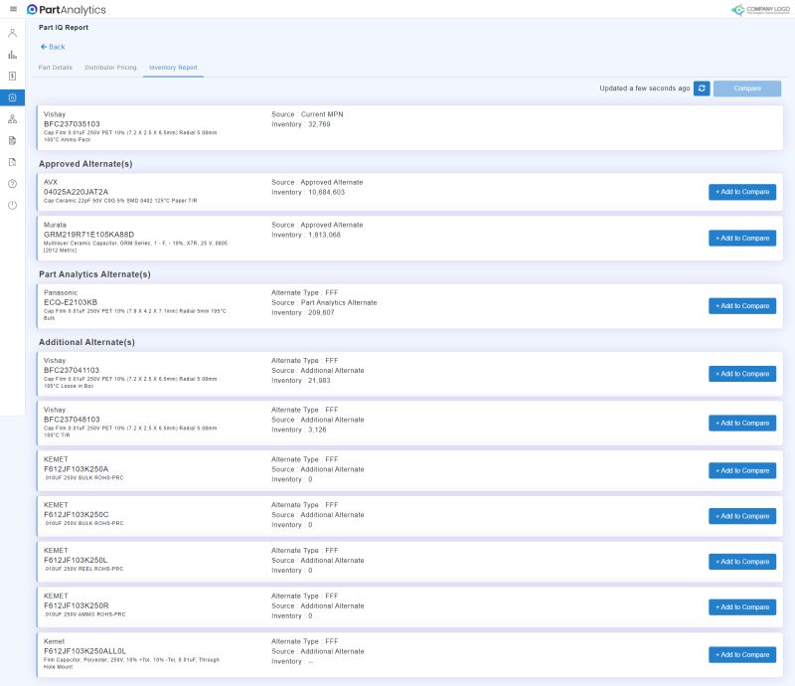Add AVX 04025A220JAT2A to compare
Image resolution: width=795 pixels, height=686 pixels.
point(740,190)
